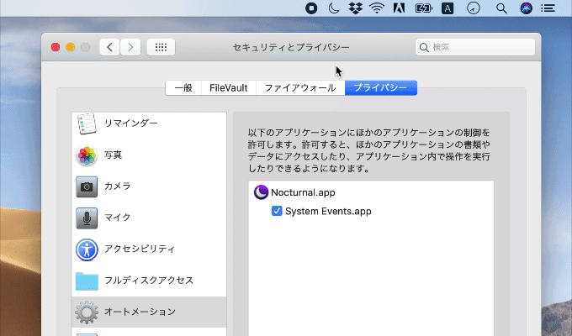Open the Wi-Fi menu bar icon

[377, 8]
